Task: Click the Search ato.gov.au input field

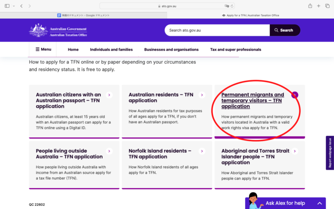Action: [x=217, y=30]
